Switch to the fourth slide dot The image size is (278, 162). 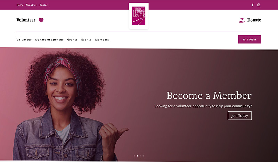tap(143, 156)
